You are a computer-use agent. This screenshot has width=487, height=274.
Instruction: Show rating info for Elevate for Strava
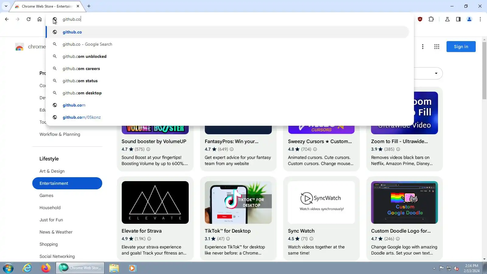(x=149, y=239)
